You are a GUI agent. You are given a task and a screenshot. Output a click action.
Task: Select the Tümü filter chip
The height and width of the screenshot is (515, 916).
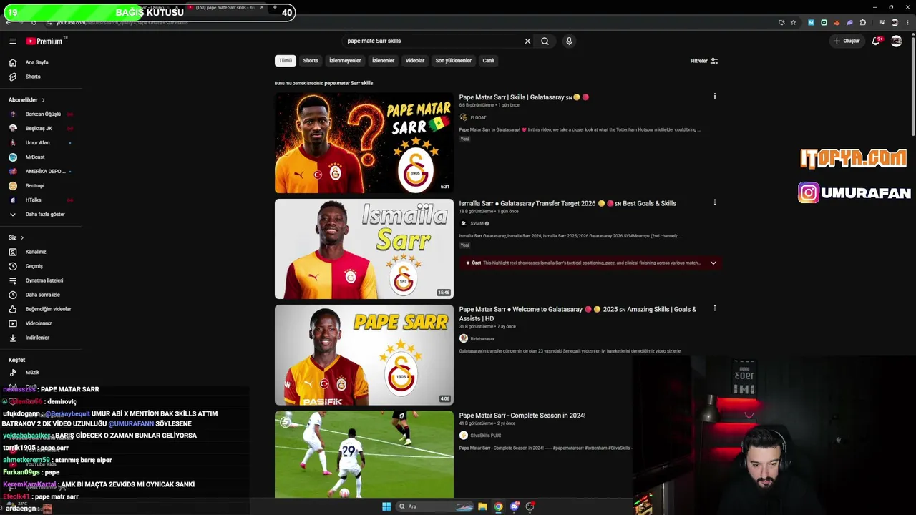click(x=286, y=61)
